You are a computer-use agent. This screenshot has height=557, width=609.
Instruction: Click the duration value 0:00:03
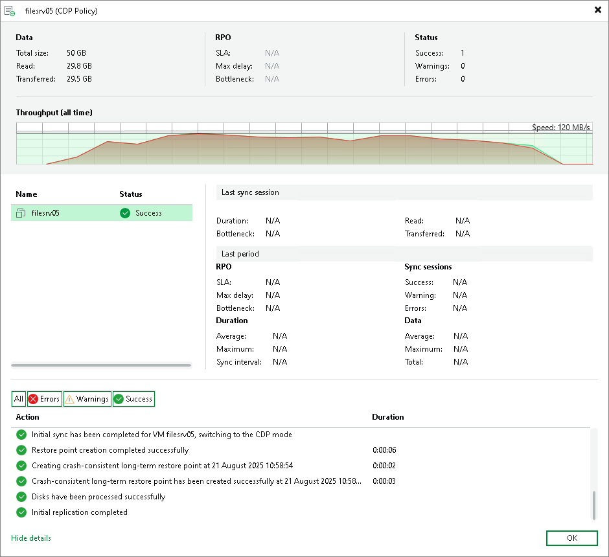tap(384, 481)
